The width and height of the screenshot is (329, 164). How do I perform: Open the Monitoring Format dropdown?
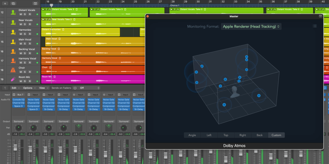[x=251, y=26]
